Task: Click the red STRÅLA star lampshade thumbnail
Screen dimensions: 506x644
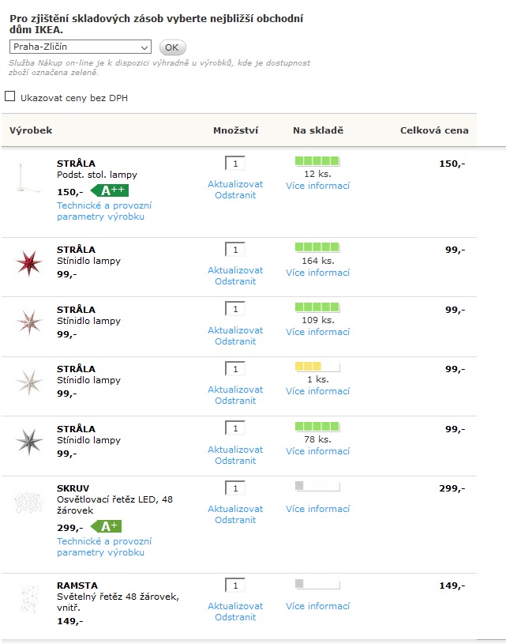Action: [x=28, y=262]
